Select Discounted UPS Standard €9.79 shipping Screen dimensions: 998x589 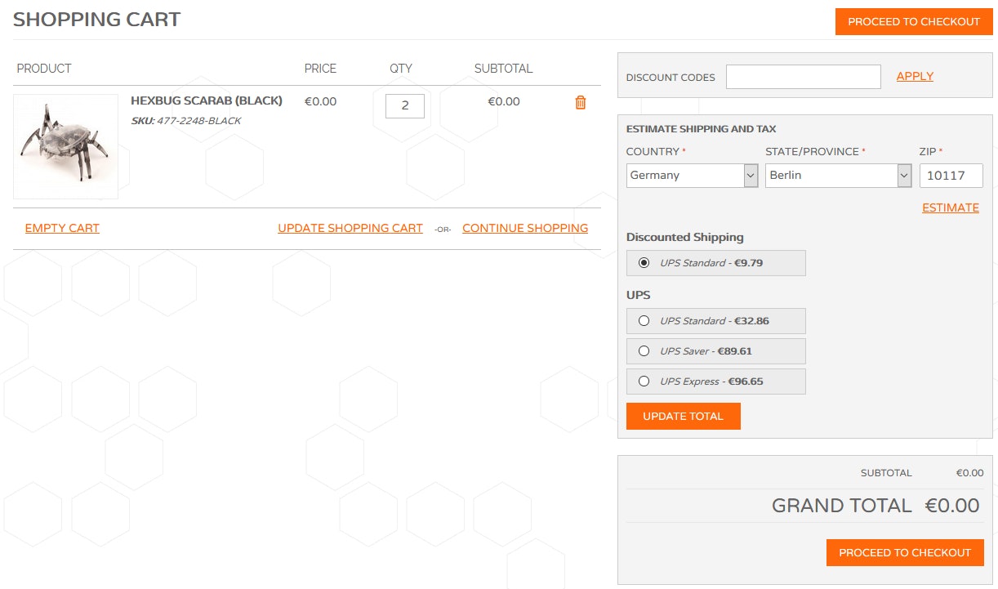coord(644,263)
